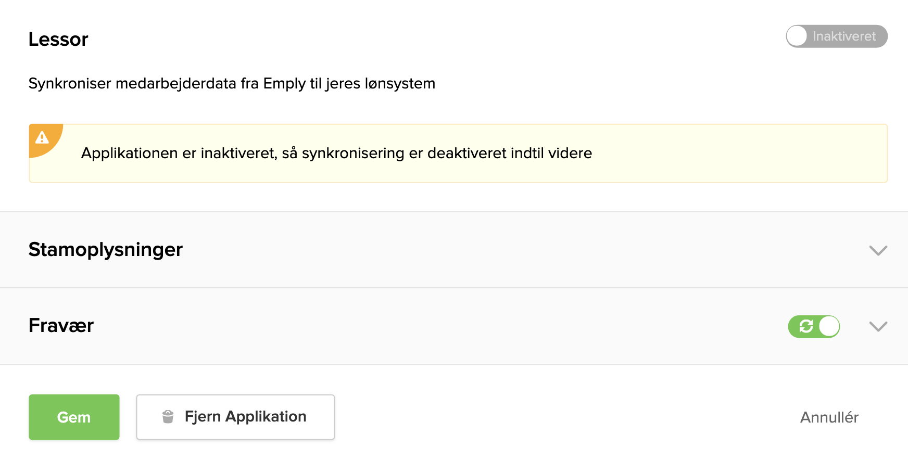Cancel changes with the Annullér link

pos(829,417)
